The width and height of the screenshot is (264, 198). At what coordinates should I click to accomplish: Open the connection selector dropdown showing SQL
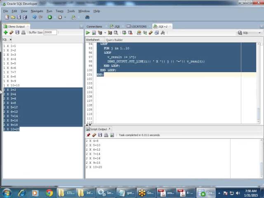[249, 33]
